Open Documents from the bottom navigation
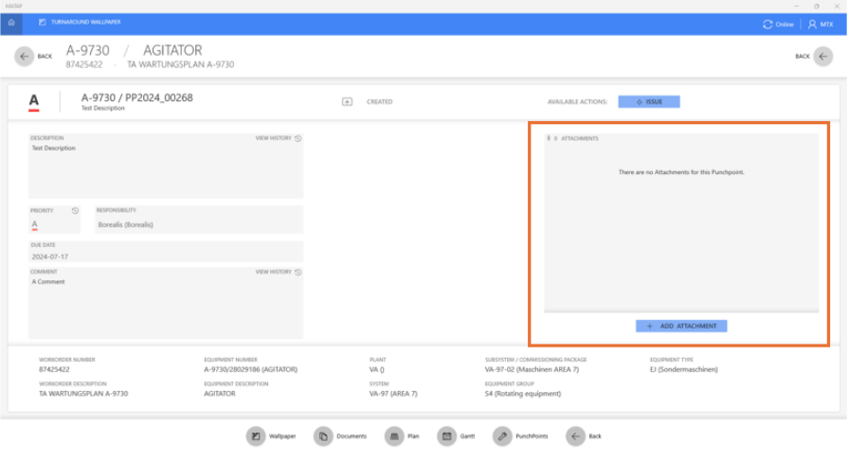 tap(323, 436)
